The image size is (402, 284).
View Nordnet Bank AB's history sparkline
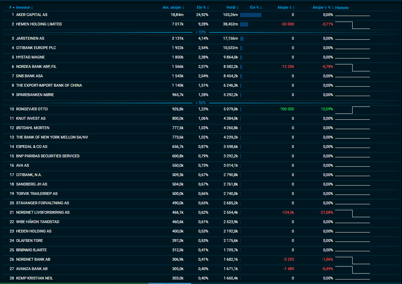[353, 260]
